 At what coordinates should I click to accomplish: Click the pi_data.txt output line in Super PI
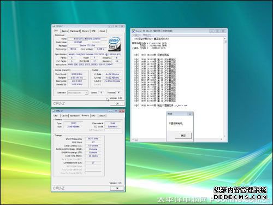tap(161, 106)
